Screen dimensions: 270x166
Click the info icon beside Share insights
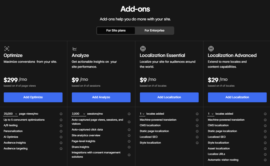point(129,147)
